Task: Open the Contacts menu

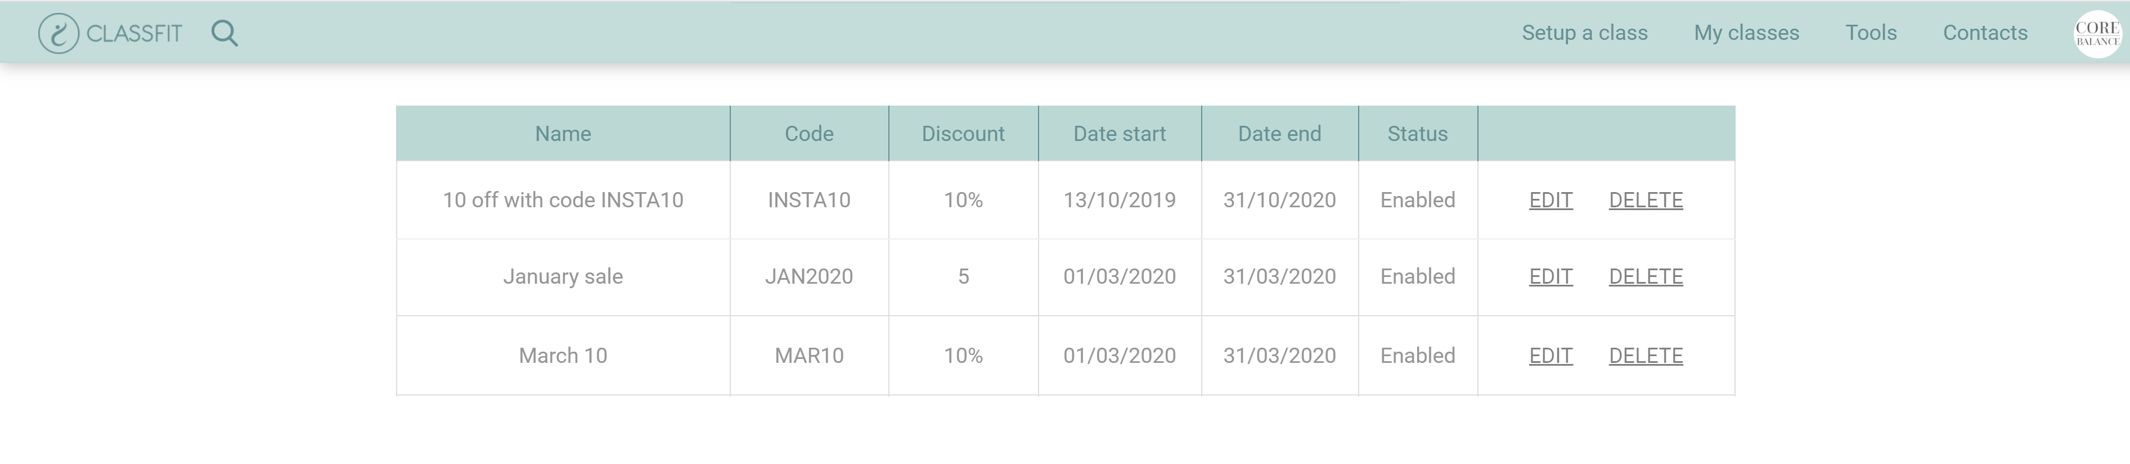Action: (x=1984, y=33)
